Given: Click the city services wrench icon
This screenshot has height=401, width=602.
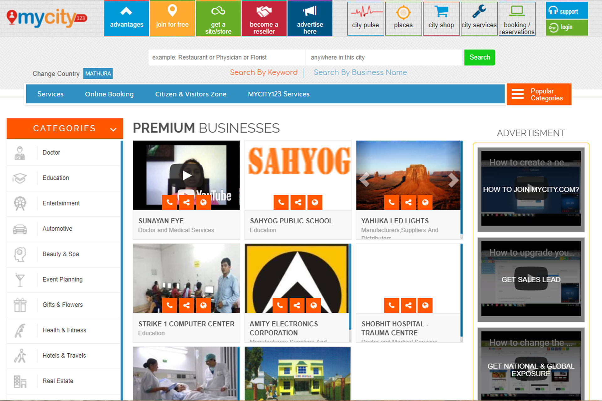Looking at the screenshot, I should click(479, 12).
